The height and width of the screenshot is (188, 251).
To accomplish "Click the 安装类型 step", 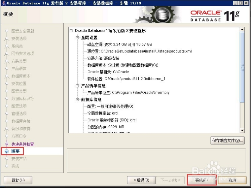I will 19,61.
